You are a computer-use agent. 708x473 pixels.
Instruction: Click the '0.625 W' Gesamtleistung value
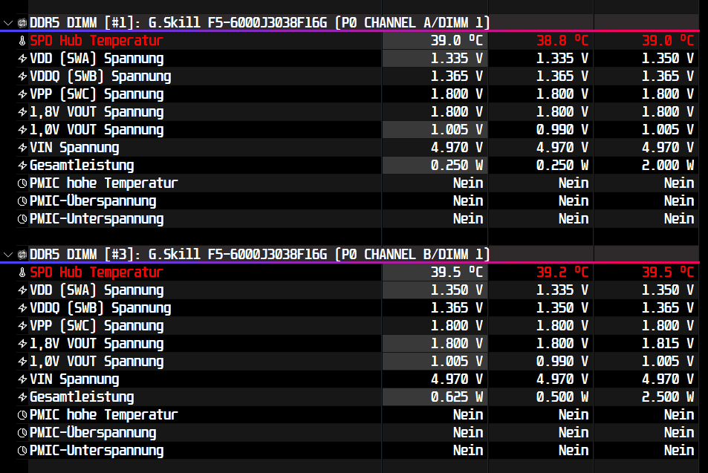point(456,397)
